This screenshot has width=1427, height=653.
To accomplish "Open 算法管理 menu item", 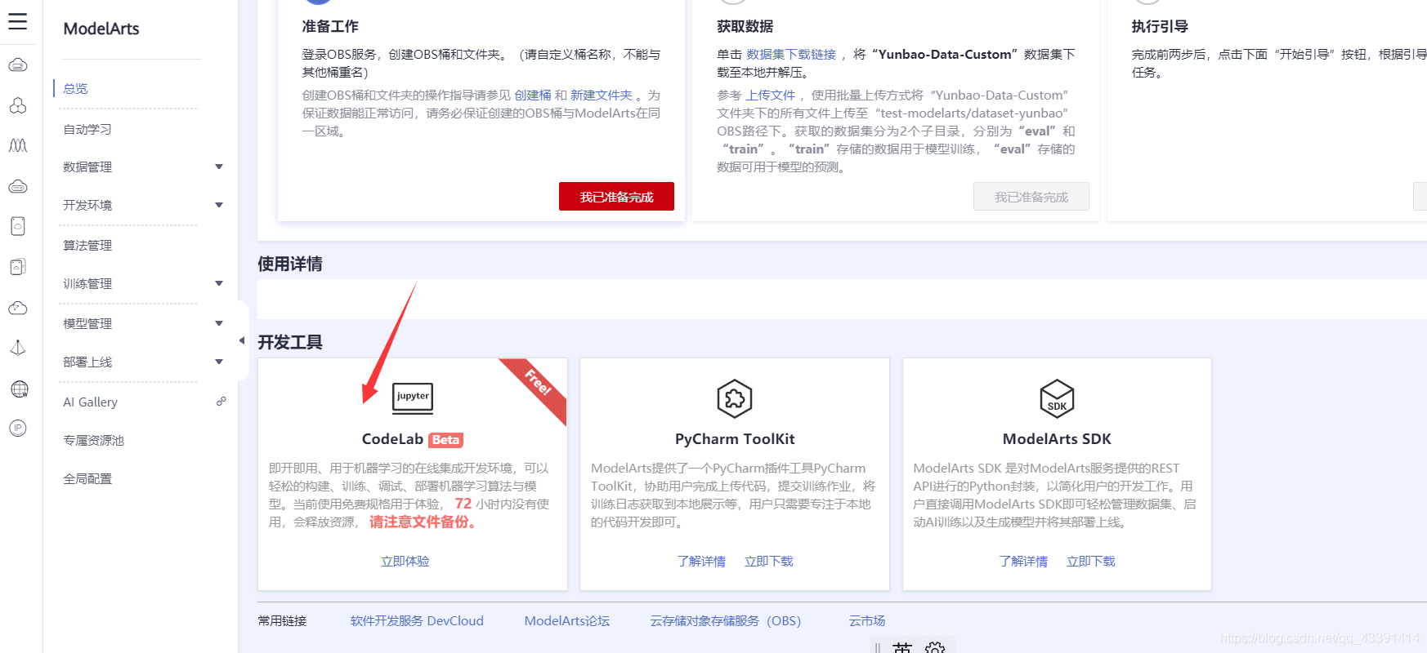I will (x=87, y=245).
